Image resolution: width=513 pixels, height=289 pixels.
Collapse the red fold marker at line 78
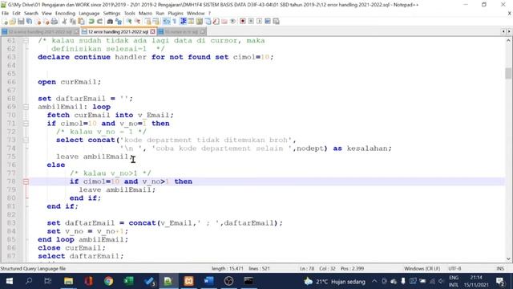(x=26, y=181)
